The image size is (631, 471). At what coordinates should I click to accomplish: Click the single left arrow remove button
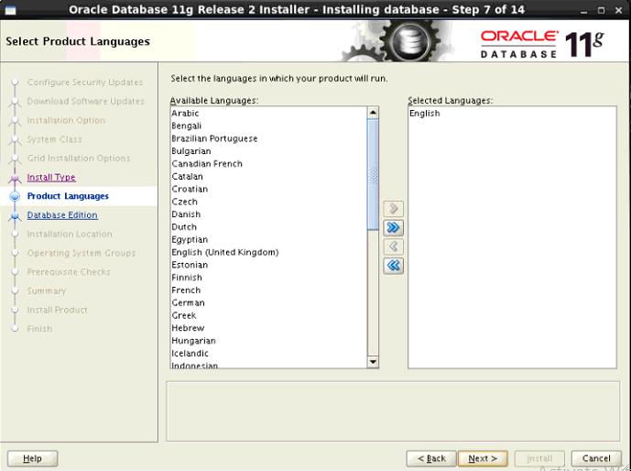coord(394,246)
